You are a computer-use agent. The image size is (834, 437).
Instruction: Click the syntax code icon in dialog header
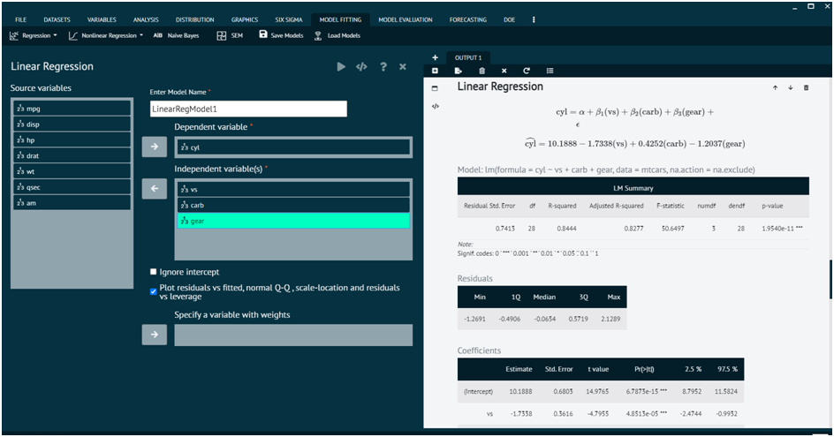(x=361, y=67)
